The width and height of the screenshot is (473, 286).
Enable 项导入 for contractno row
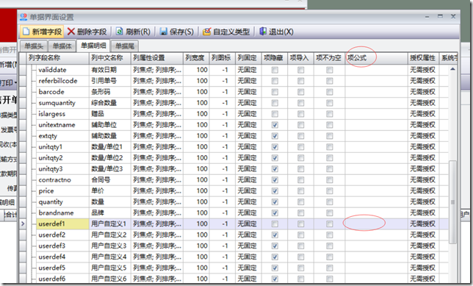[300, 180]
